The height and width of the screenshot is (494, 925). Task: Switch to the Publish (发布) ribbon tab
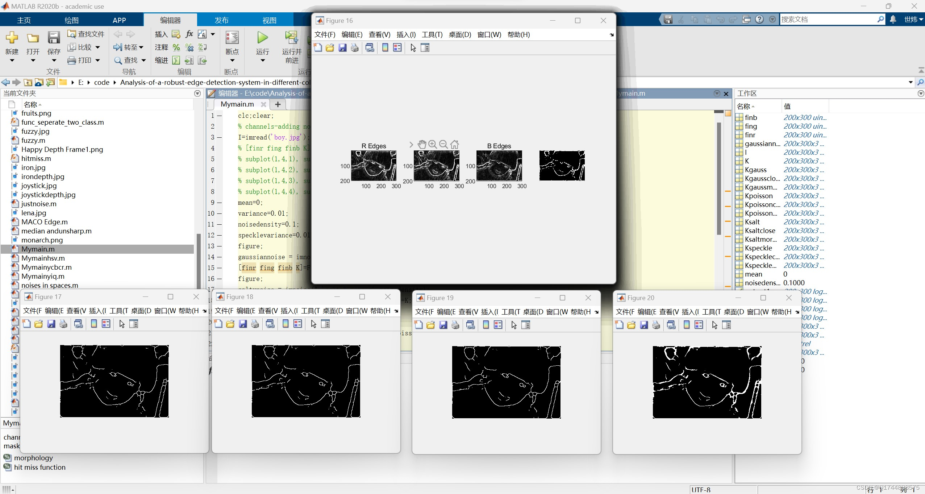pyautogui.click(x=221, y=20)
